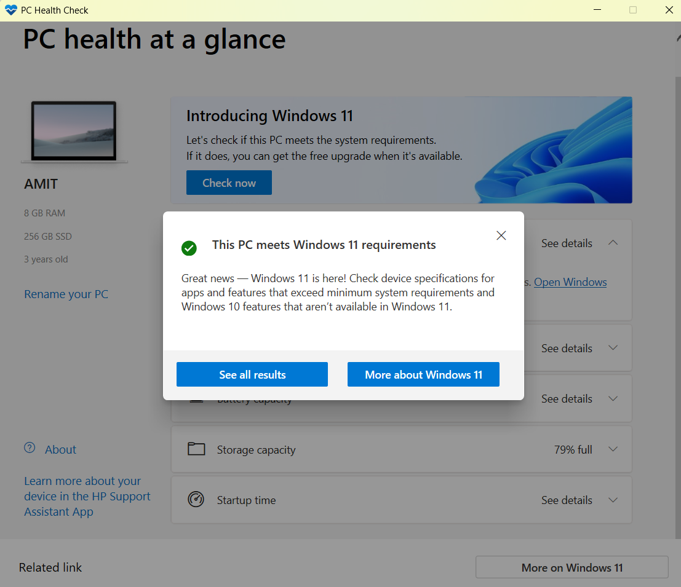Click the Storage capacity folder icon
Viewport: 681px width, 587px height.
point(196,449)
